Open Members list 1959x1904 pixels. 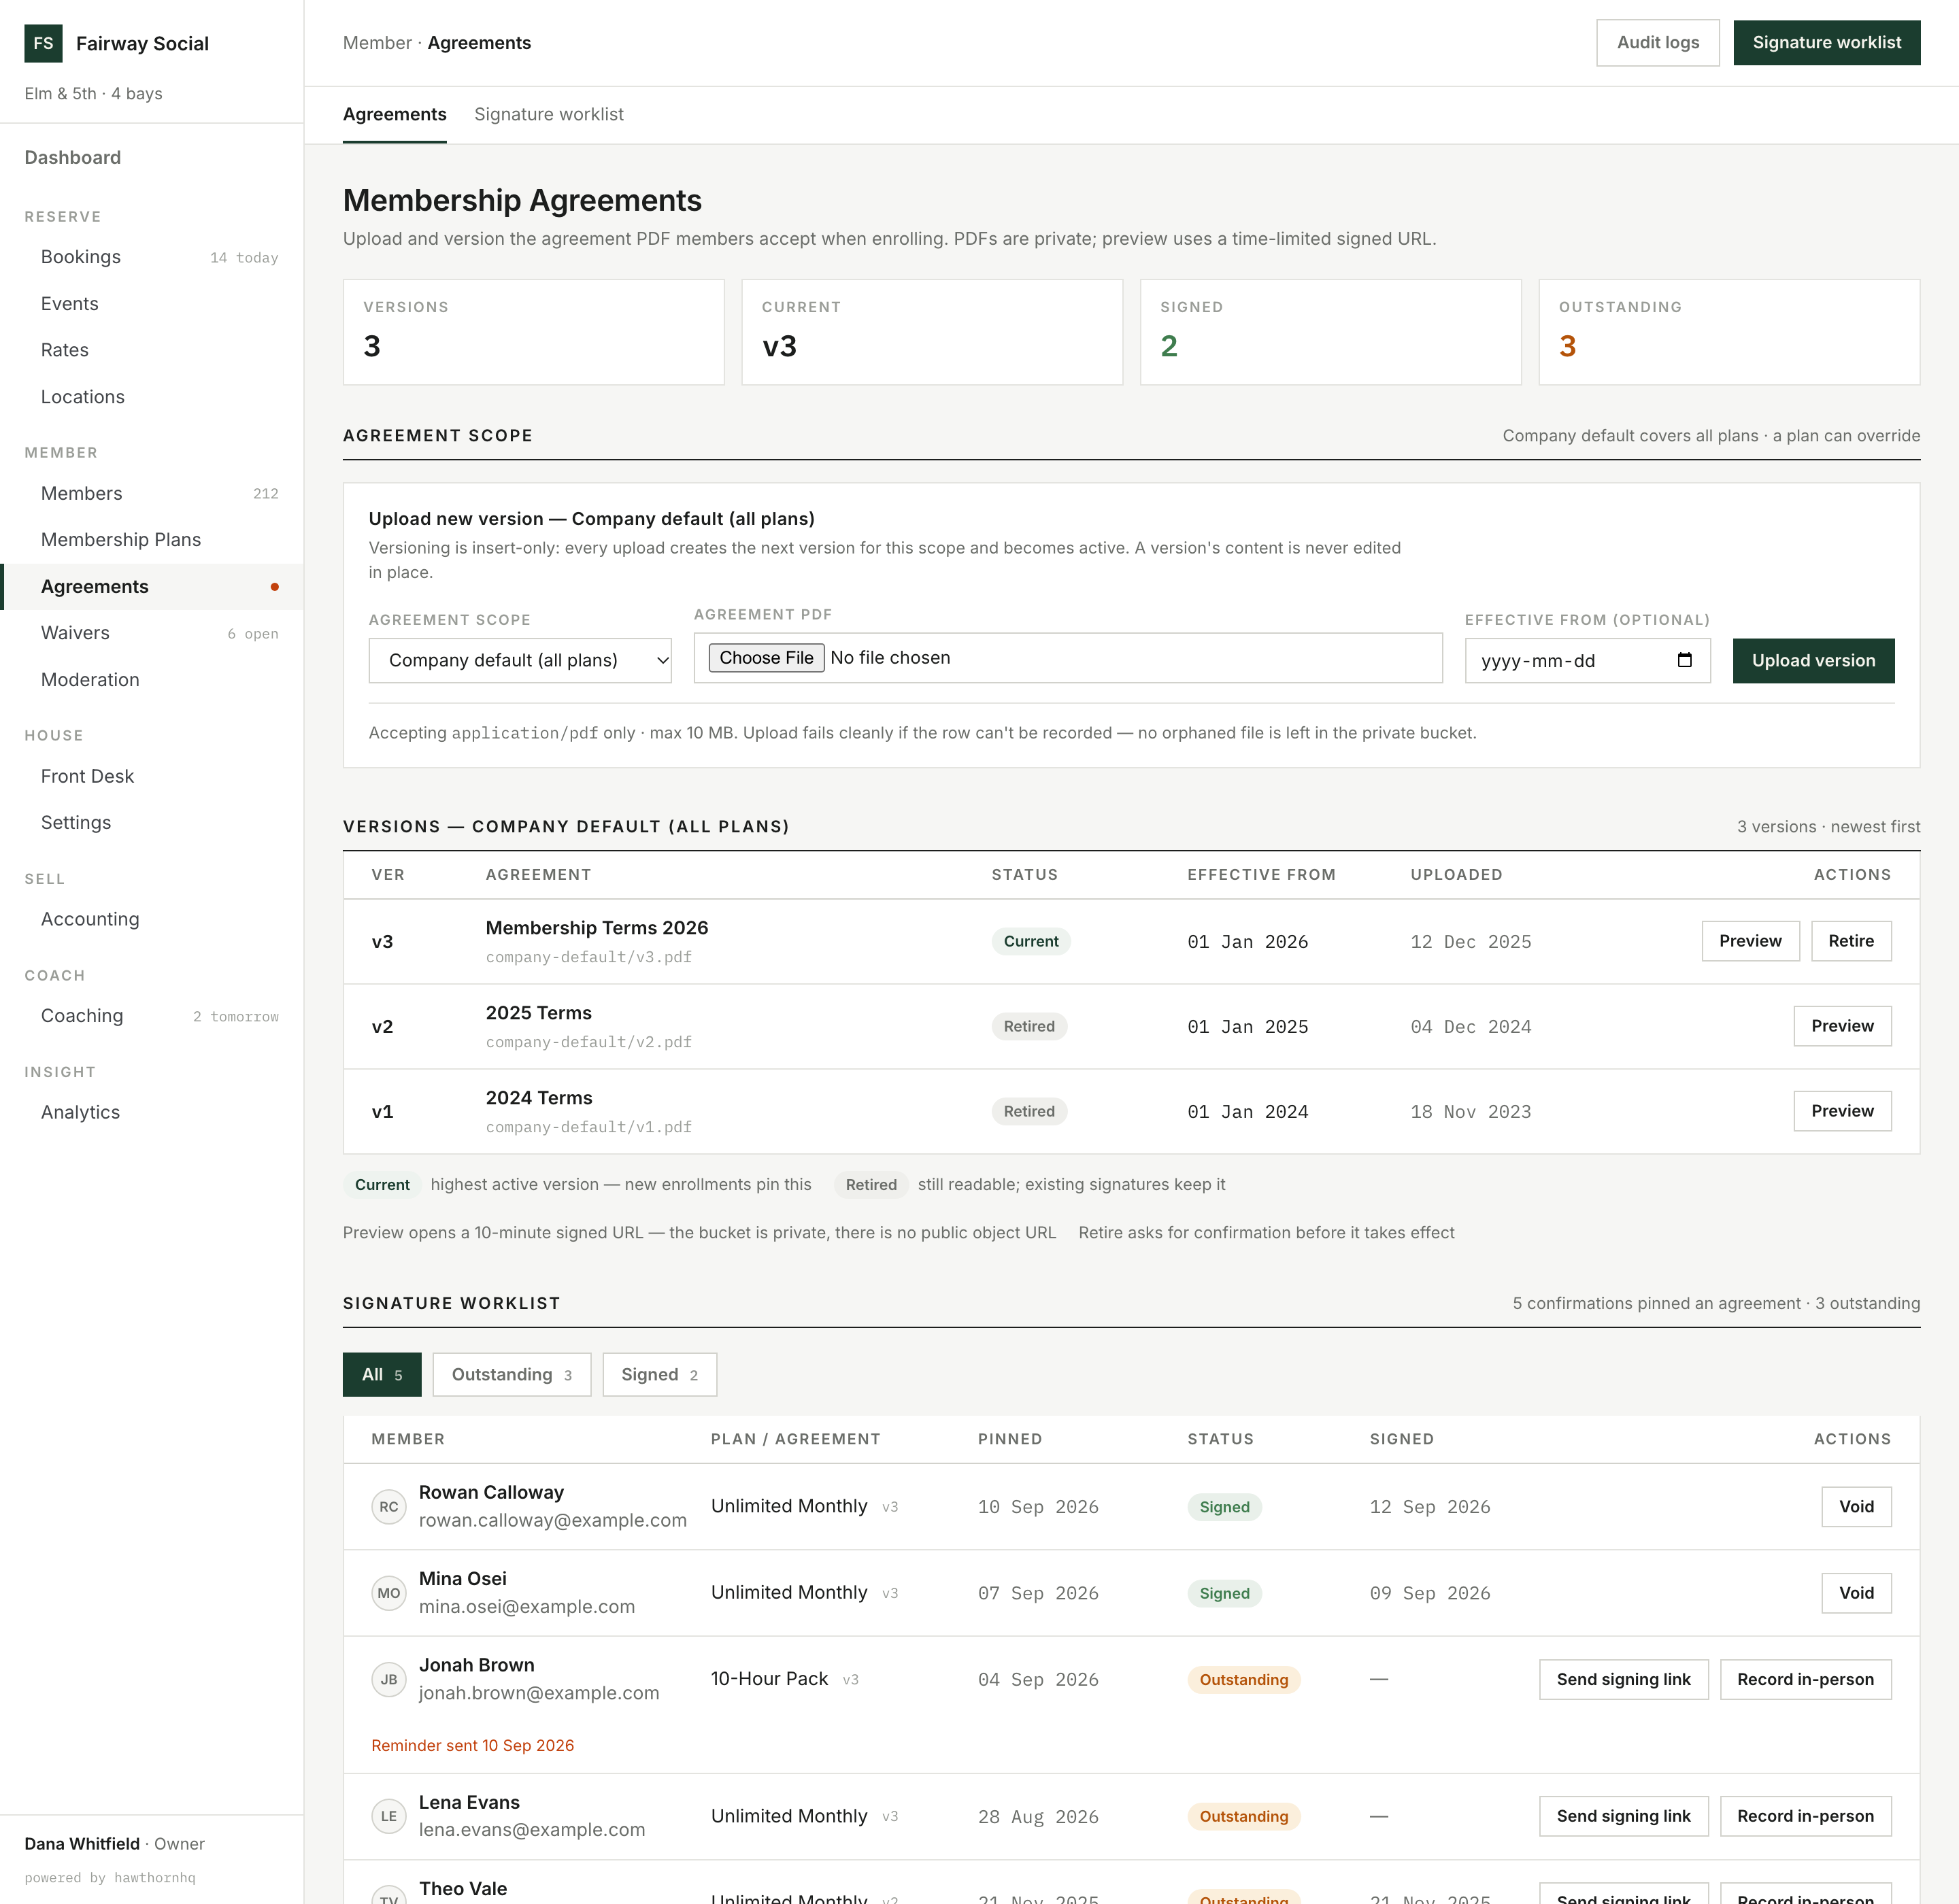point(152,493)
